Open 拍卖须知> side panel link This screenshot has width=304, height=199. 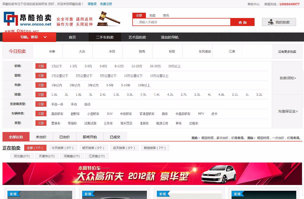[x=288, y=78]
